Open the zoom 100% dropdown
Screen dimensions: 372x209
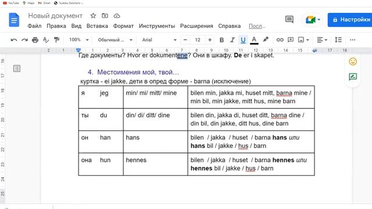point(79,40)
